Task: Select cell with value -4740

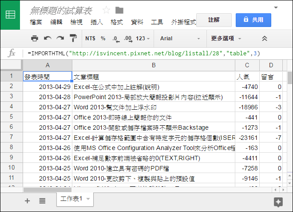Action: (247, 87)
